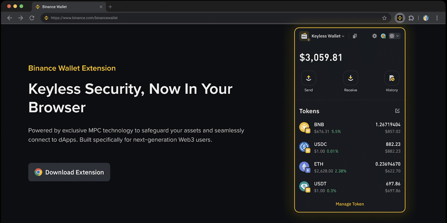Open Binance Wallet extension toolbar icon
447x223 pixels.
400,18
